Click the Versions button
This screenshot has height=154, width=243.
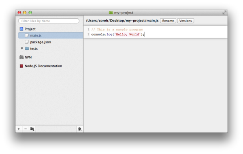pyautogui.click(x=185, y=21)
